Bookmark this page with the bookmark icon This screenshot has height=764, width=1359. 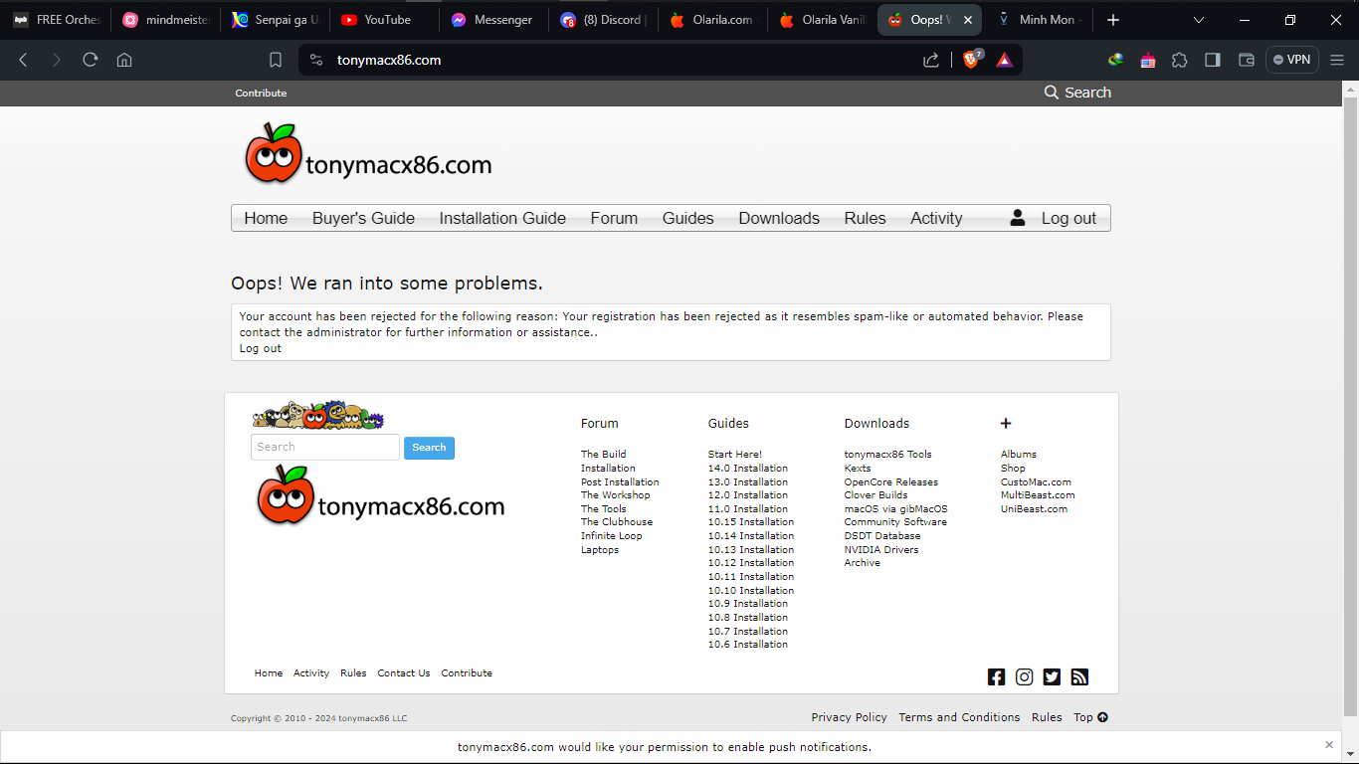coord(276,60)
